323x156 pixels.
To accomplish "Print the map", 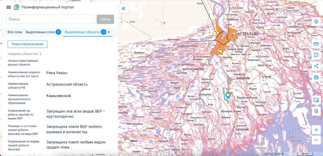I will (x=316, y=78).
